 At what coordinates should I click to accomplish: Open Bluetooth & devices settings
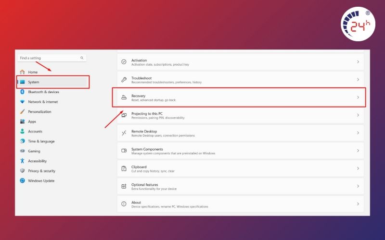(43, 92)
